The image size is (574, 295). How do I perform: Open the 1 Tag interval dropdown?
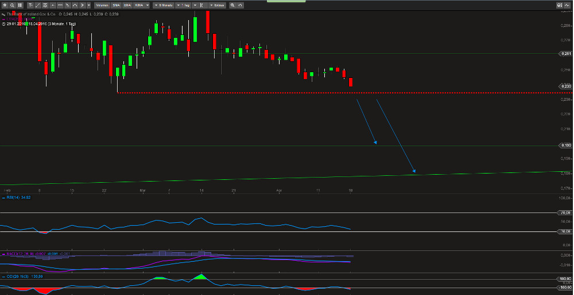pos(184,5)
